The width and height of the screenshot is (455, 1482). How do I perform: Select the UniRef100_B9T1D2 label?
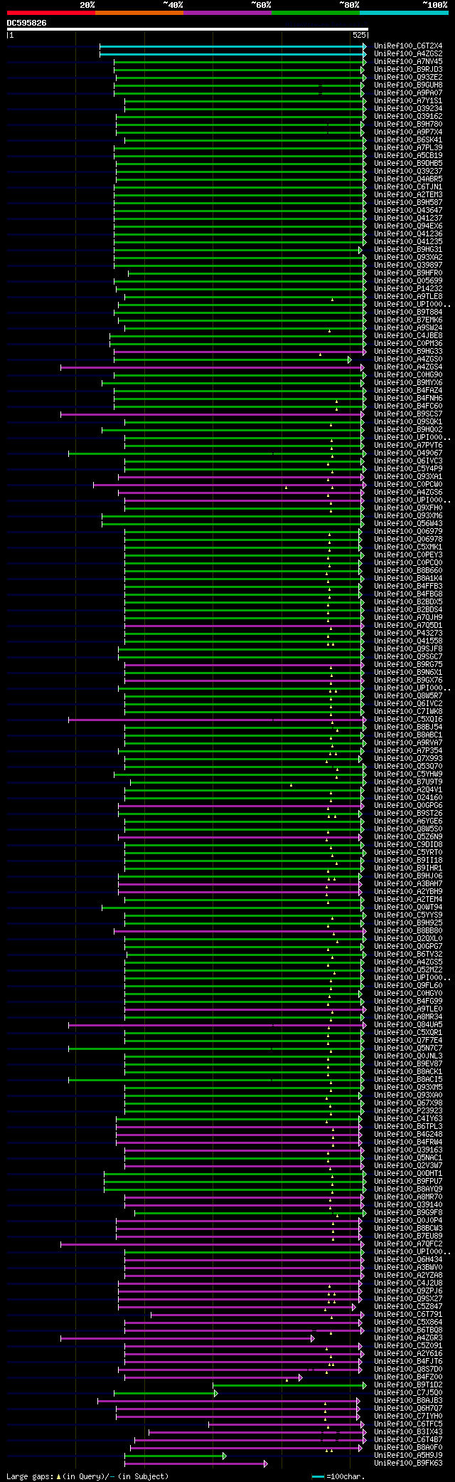[x=408, y=1385]
